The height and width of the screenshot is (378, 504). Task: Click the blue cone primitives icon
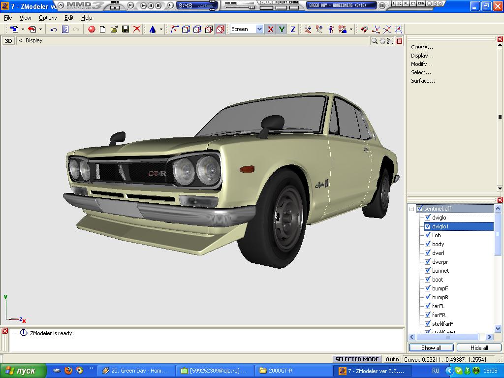(153, 29)
